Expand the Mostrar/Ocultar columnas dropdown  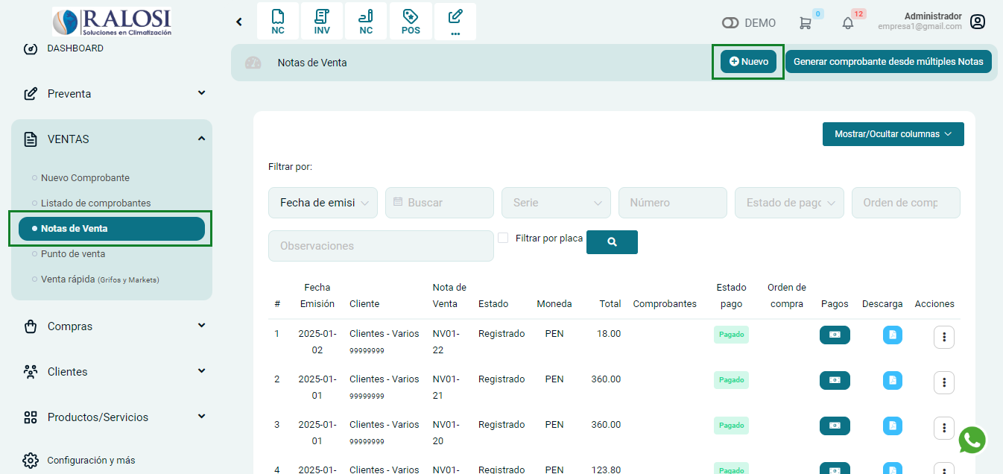893,134
